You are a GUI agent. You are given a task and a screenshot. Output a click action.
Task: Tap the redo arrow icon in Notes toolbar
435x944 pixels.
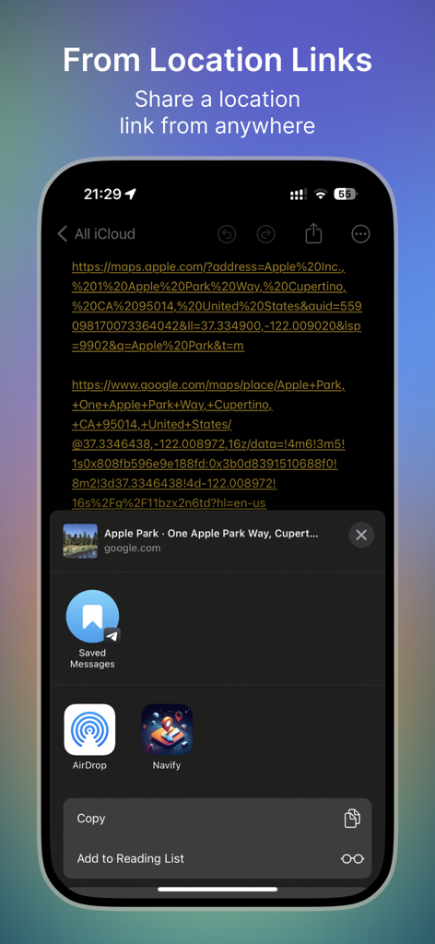tap(266, 234)
